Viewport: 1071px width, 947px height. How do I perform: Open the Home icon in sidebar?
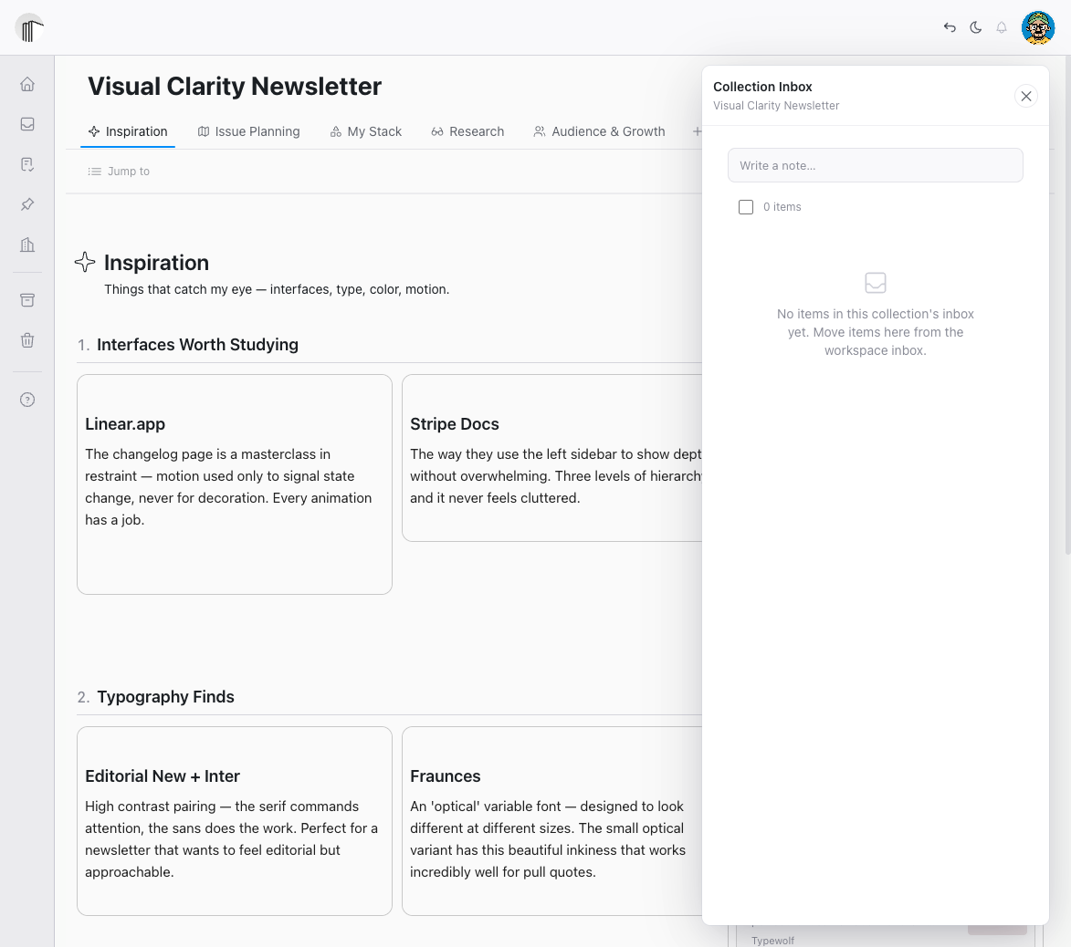click(27, 84)
